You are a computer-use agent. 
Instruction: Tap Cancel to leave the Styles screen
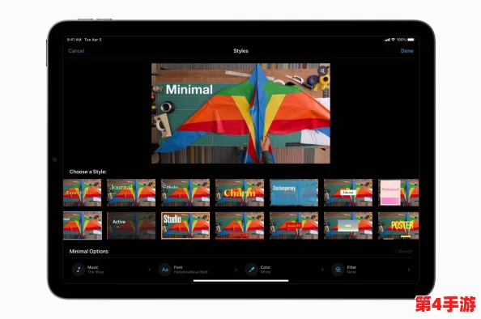point(76,51)
